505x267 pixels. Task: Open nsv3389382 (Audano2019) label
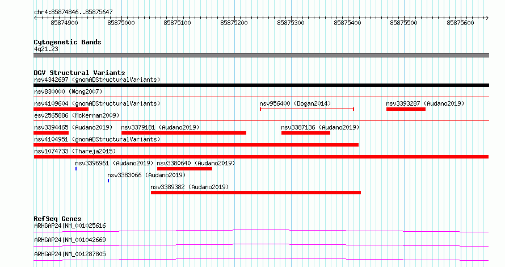(190, 187)
